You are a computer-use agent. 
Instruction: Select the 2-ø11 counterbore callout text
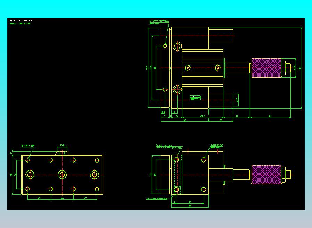pyautogui.click(x=169, y=147)
